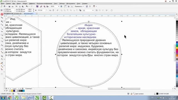
Task: Go to next page arrow in navigator
Action: pyautogui.click(x=19, y=89)
